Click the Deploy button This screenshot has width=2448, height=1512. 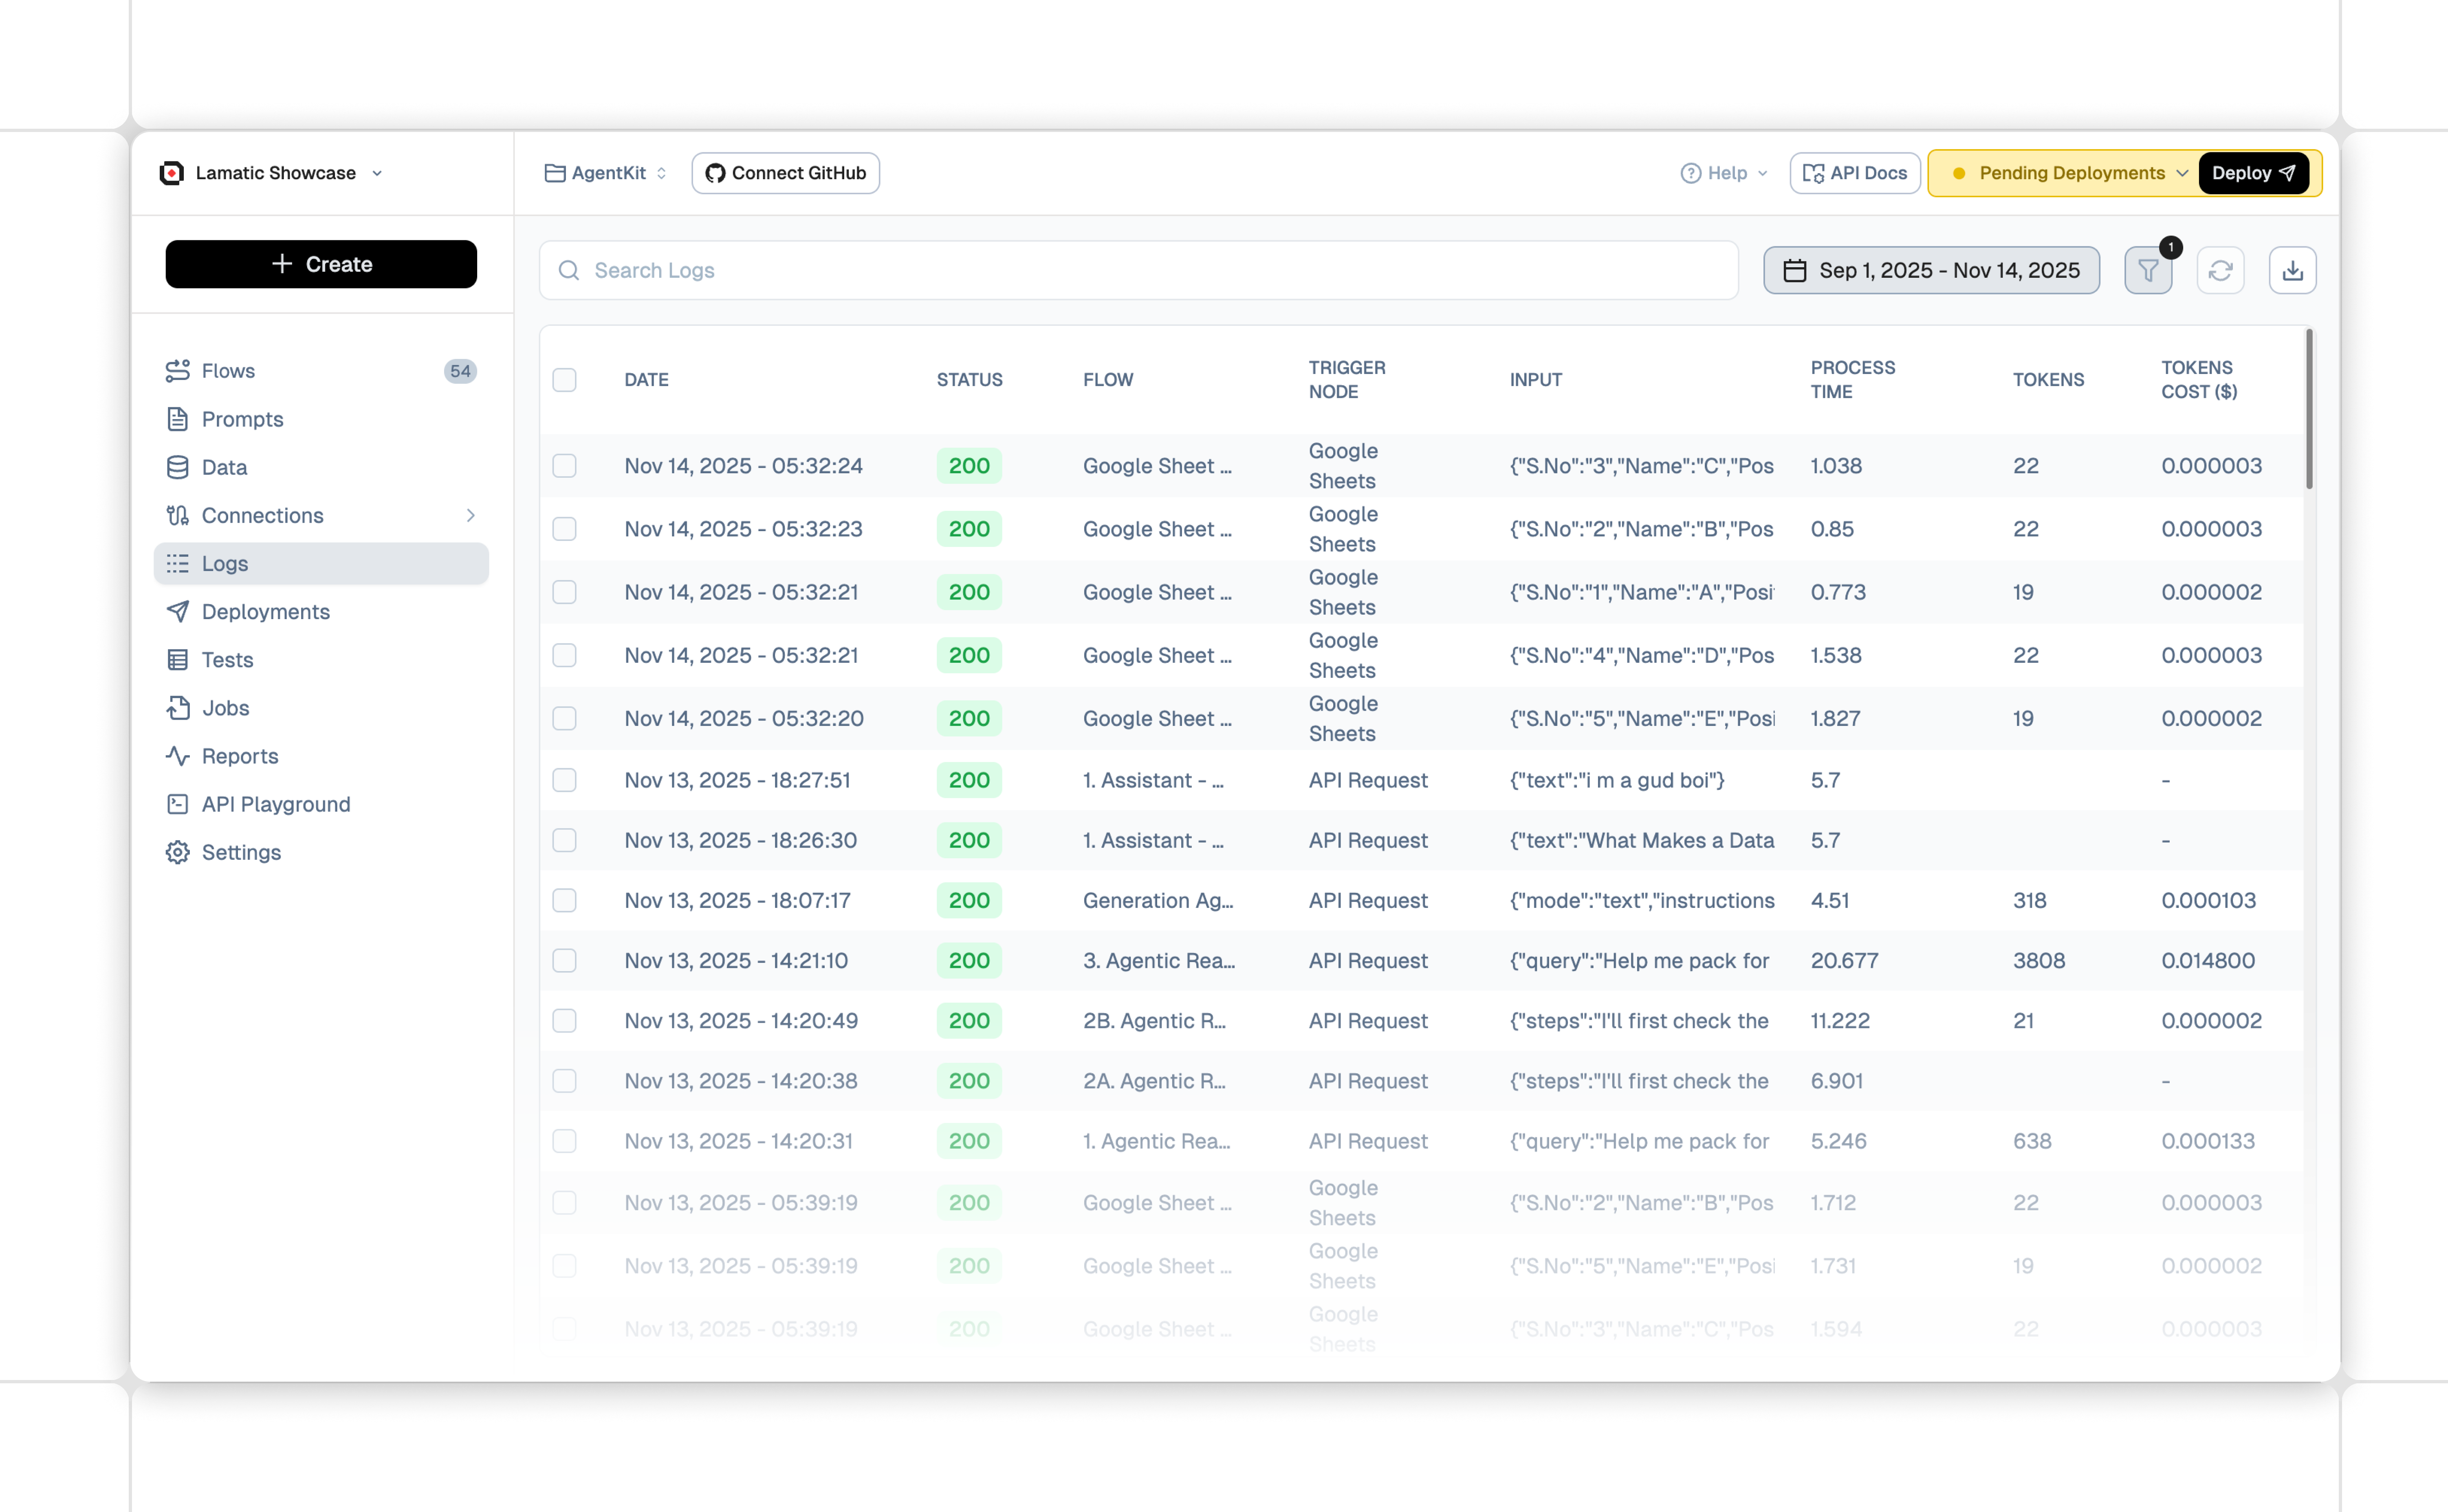pyautogui.click(x=2254, y=172)
